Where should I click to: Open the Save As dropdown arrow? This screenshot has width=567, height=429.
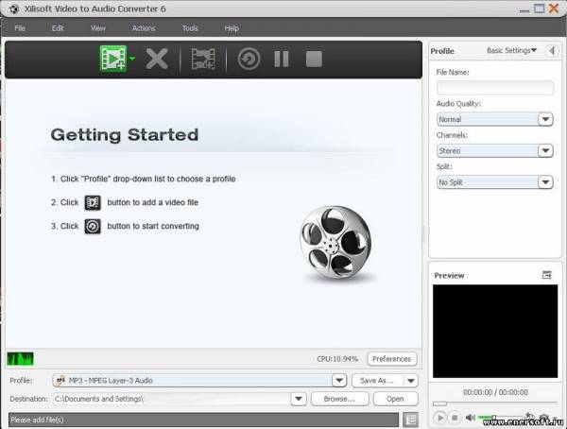click(411, 381)
